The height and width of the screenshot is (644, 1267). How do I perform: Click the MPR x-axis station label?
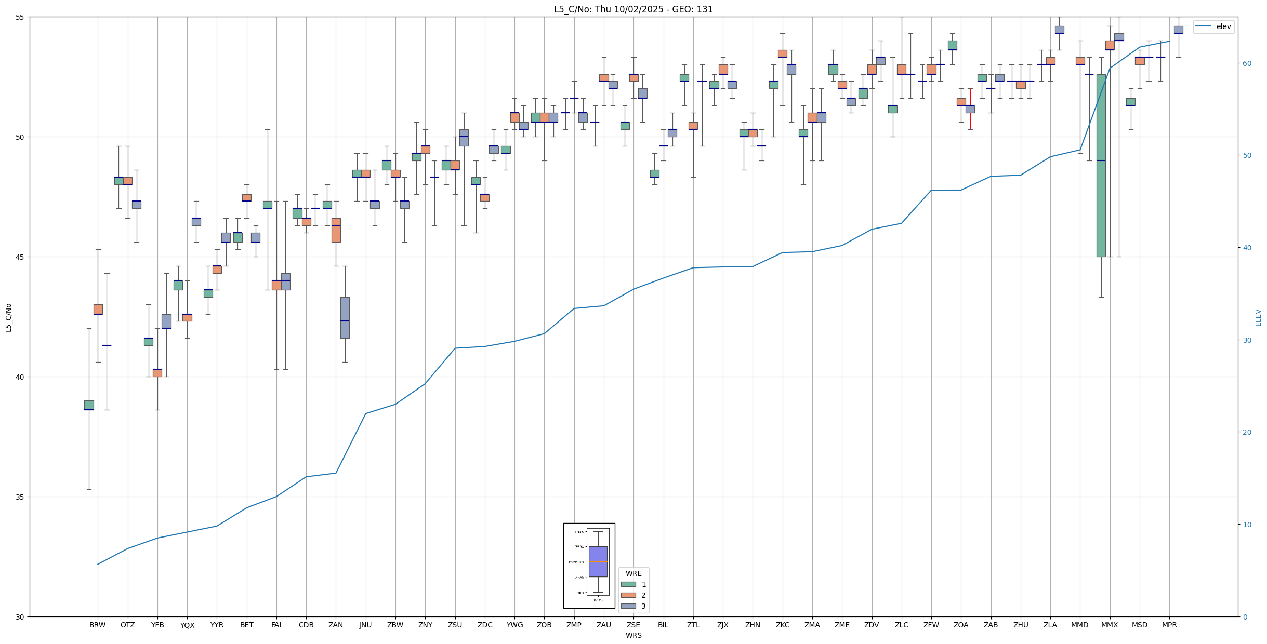coord(1169,625)
